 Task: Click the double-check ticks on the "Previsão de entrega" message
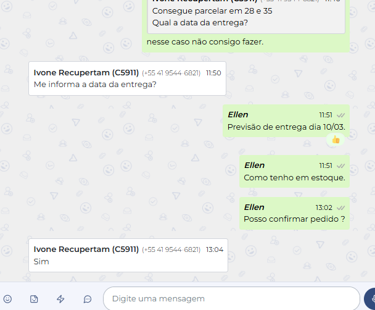[341, 115]
